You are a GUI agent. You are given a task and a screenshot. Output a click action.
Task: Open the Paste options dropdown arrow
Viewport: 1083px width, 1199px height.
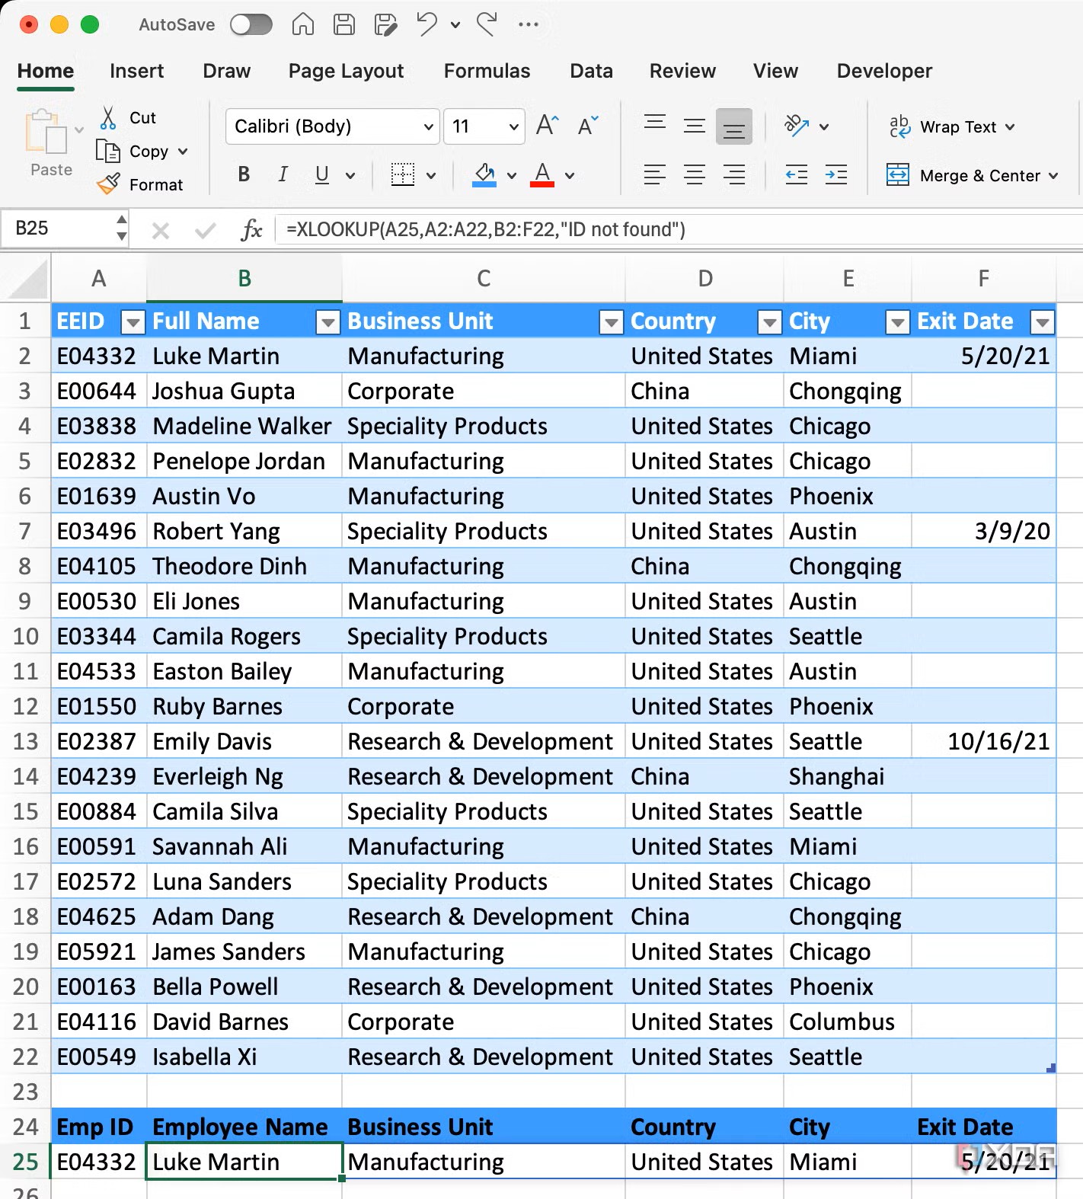(79, 129)
